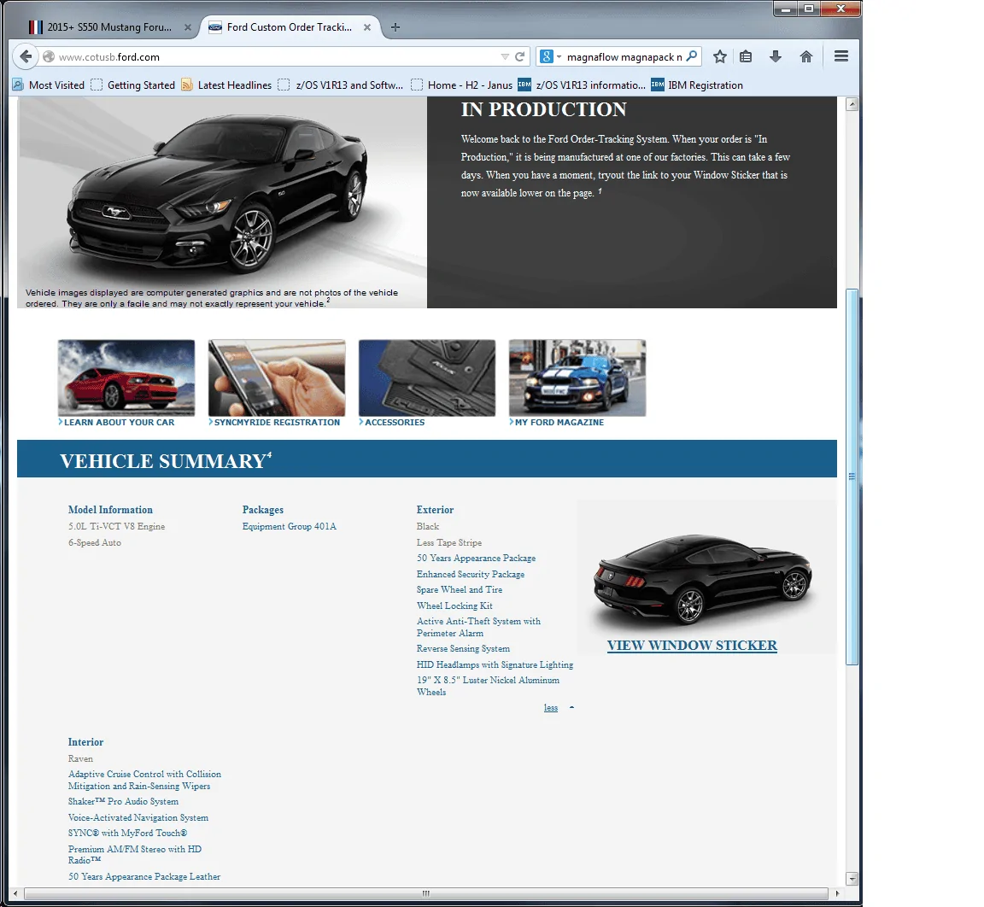Follow LEARN ABOUT YOUR CAR link
This screenshot has height=907, width=984.
(x=119, y=422)
